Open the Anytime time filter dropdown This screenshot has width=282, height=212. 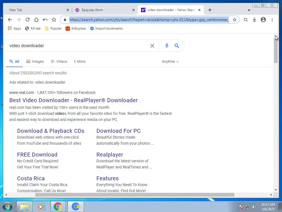click(x=170, y=62)
